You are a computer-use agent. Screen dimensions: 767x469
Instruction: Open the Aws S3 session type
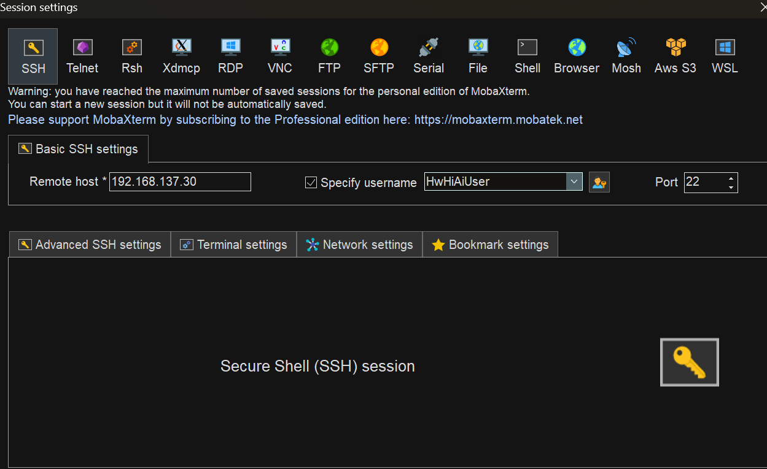pos(676,56)
